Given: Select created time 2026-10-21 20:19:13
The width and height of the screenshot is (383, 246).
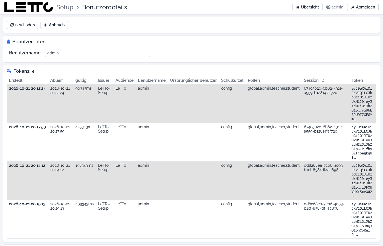Looking at the screenshot, I should (x=27, y=204).
